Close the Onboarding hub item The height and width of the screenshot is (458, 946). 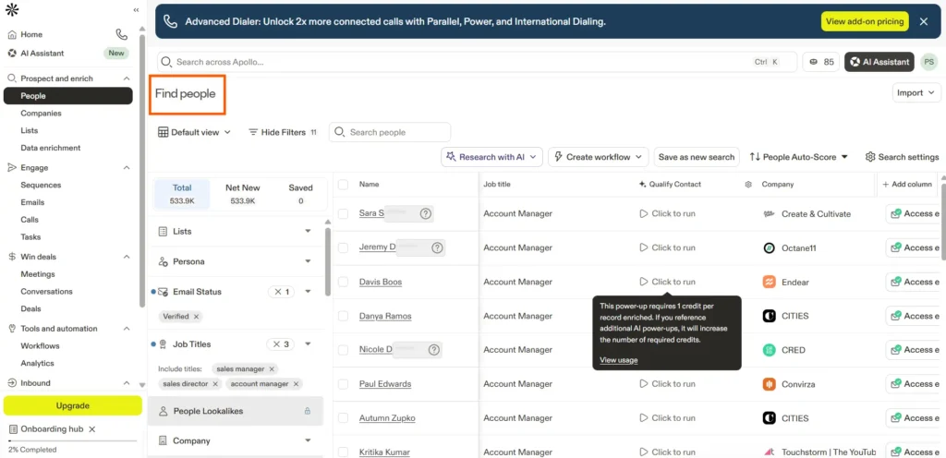91,429
